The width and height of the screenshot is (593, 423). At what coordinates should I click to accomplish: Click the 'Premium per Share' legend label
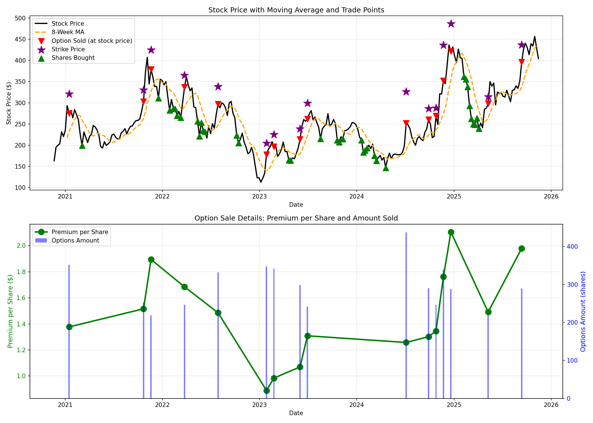pos(80,232)
